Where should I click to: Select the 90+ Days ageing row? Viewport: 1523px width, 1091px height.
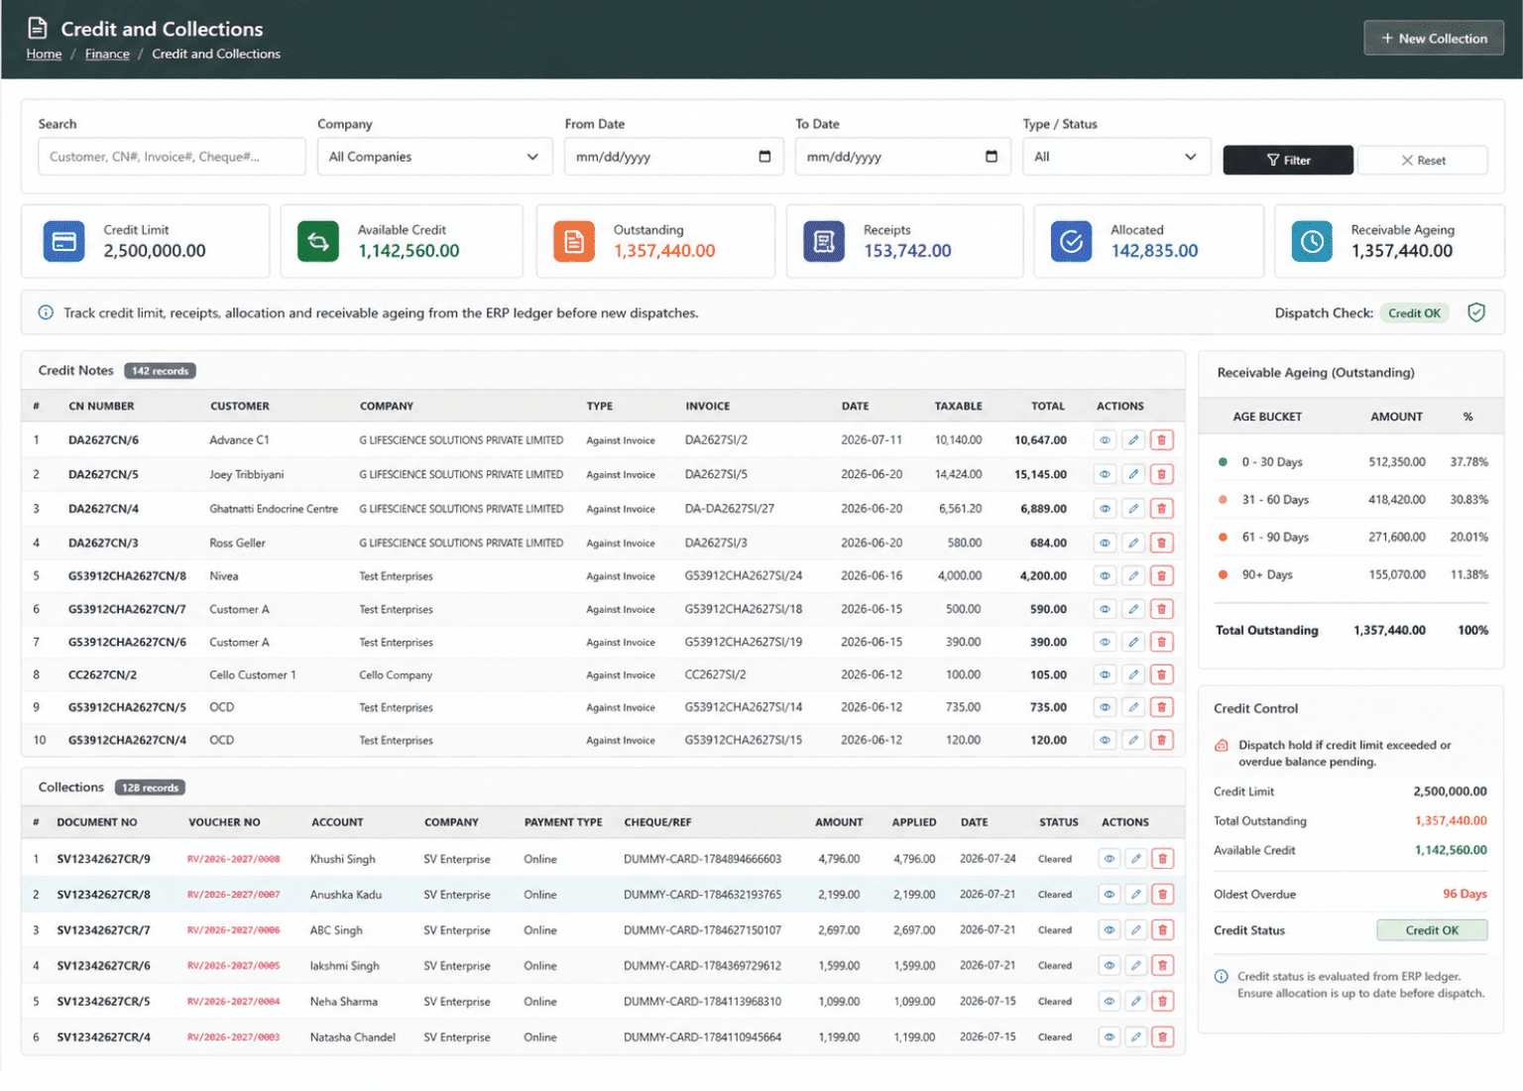pos(1352,575)
